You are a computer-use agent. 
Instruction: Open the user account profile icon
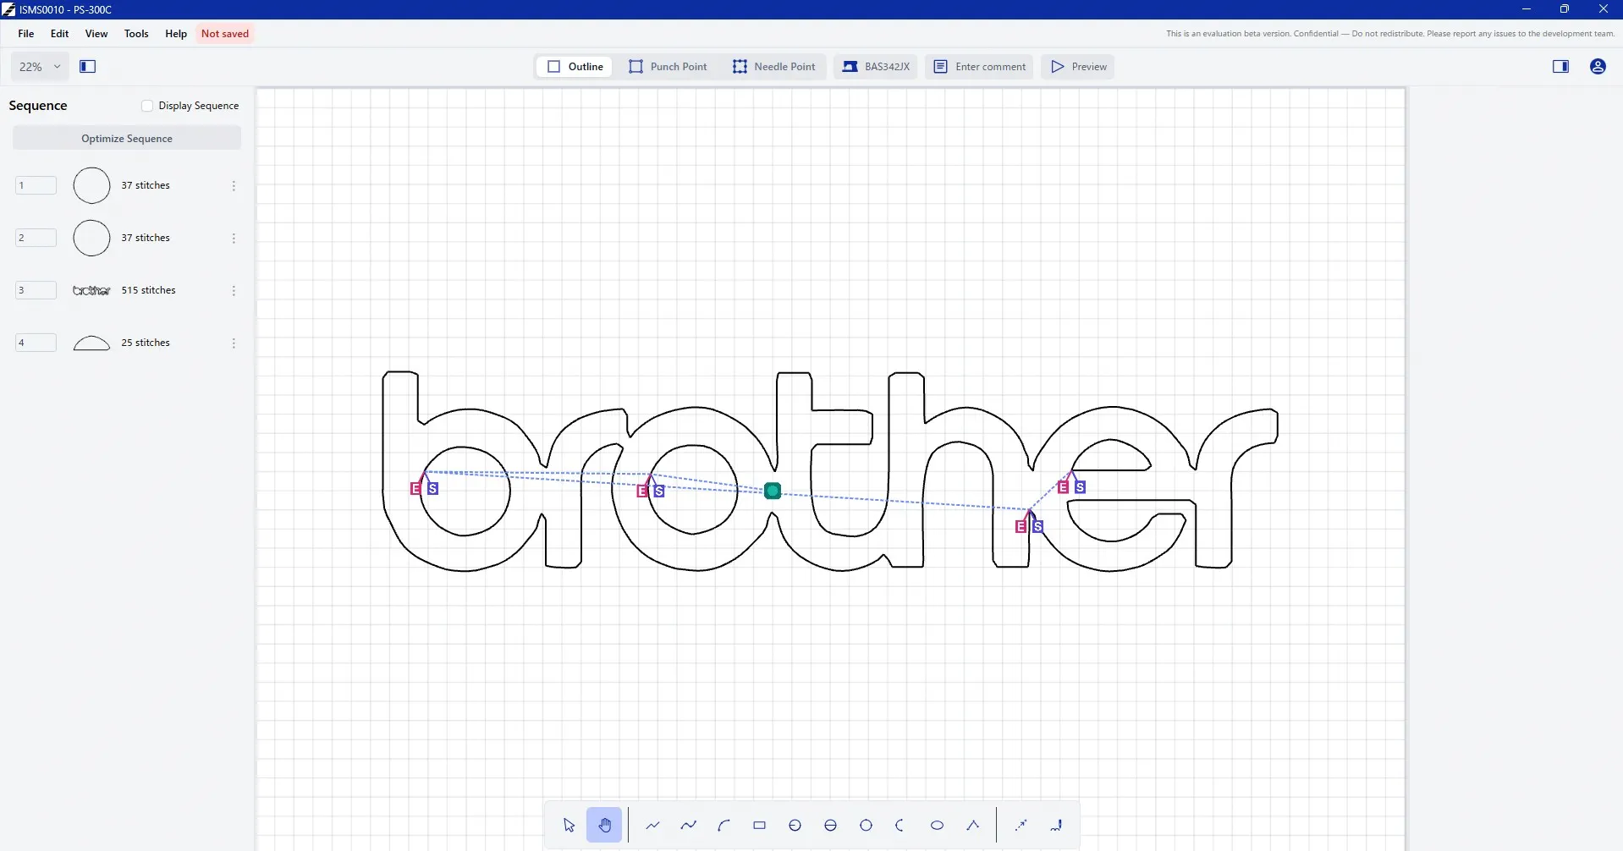[x=1598, y=67]
